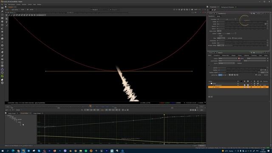Select curve_points in the curve editor tree
Screen dimensions: 272x153
click(x=18, y=119)
